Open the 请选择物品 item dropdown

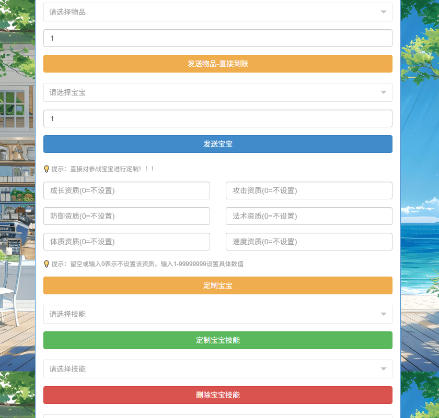[x=217, y=12]
